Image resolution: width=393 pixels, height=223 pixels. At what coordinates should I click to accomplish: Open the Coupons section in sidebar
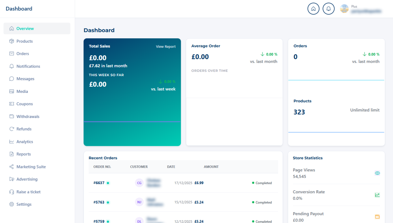pos(25,104)
